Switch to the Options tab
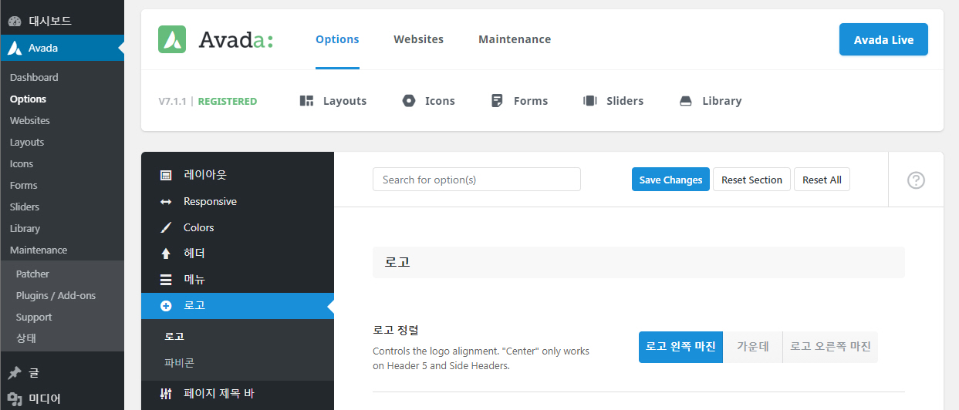 tap(337, 39)
